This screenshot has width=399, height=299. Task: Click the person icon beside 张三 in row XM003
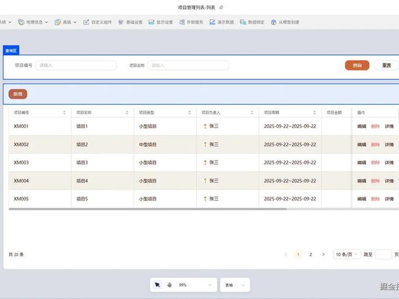tap(205, 162)
